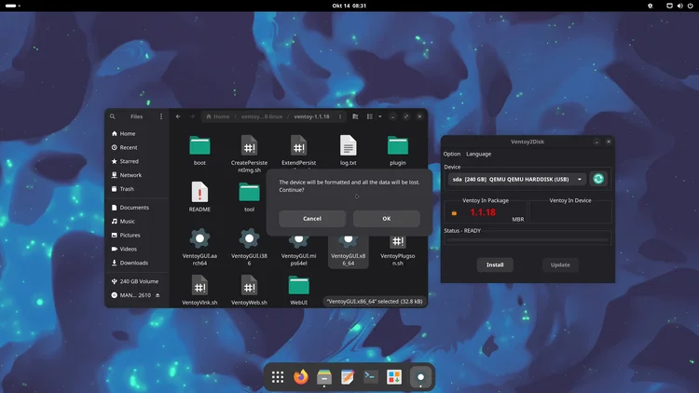This screenshot has height=393, width=699.
Task: Click the secure boot lock icon
Action: pyautogui.click(x=454, y=213)
